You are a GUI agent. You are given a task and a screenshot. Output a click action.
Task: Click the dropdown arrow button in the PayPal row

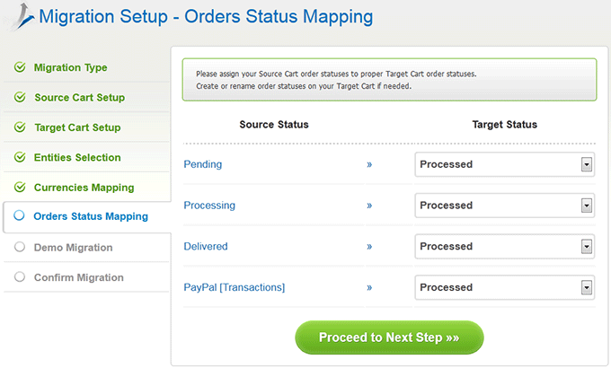587,287
